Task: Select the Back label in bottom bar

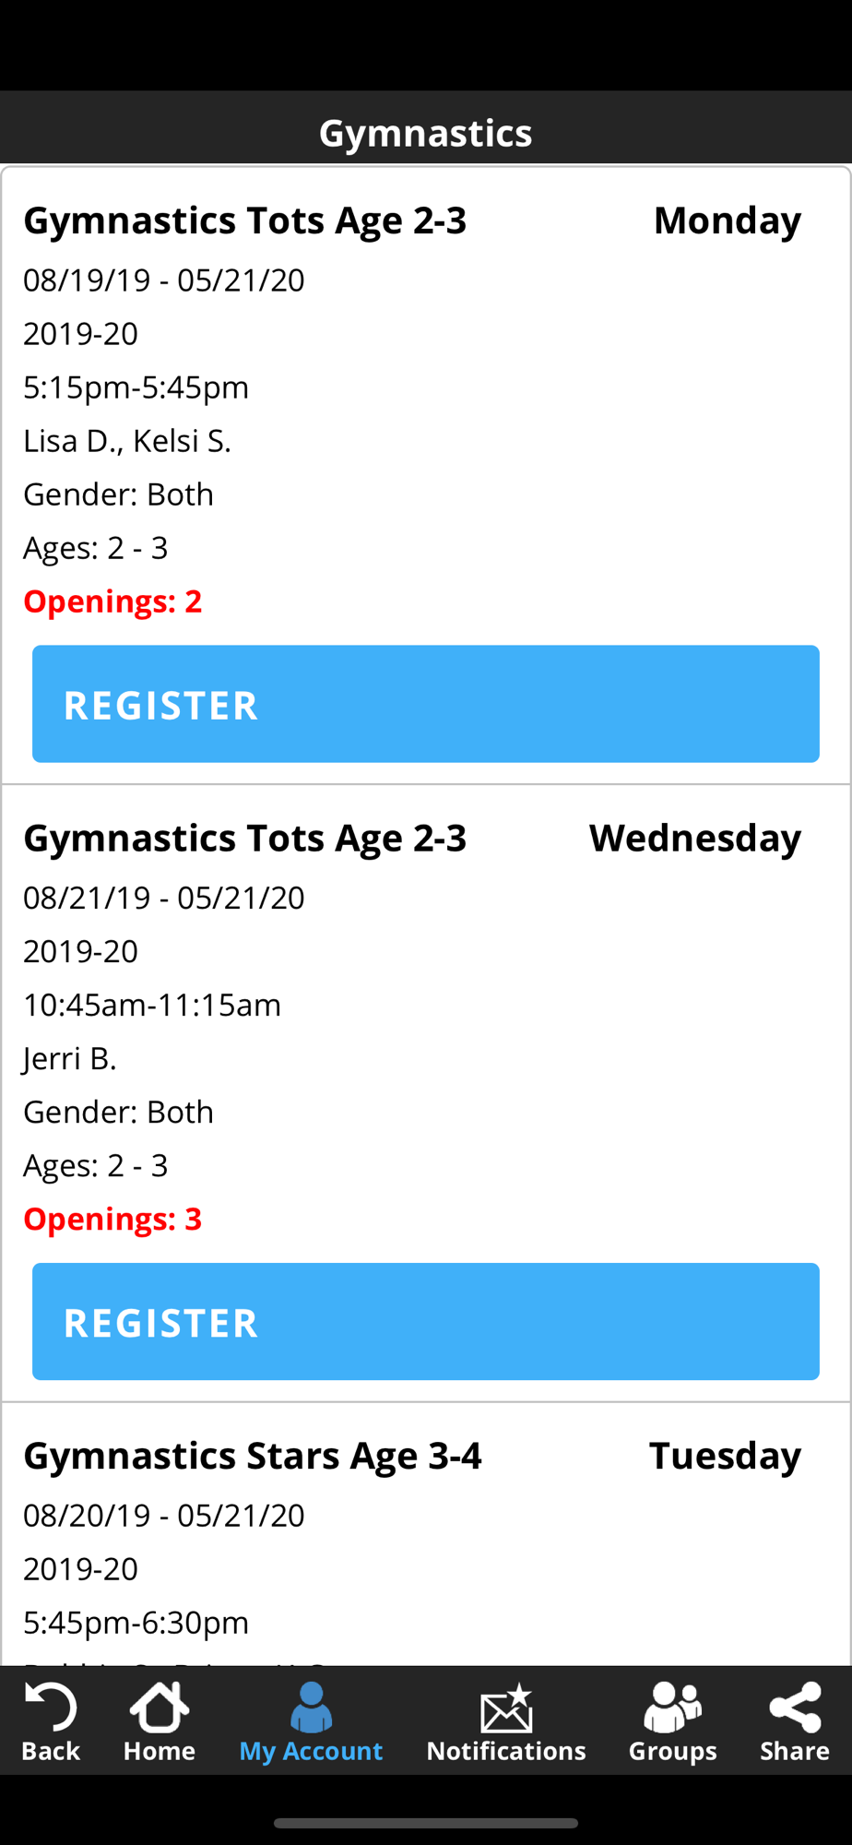Action: pyautogui.click(x=51, y=1750)
